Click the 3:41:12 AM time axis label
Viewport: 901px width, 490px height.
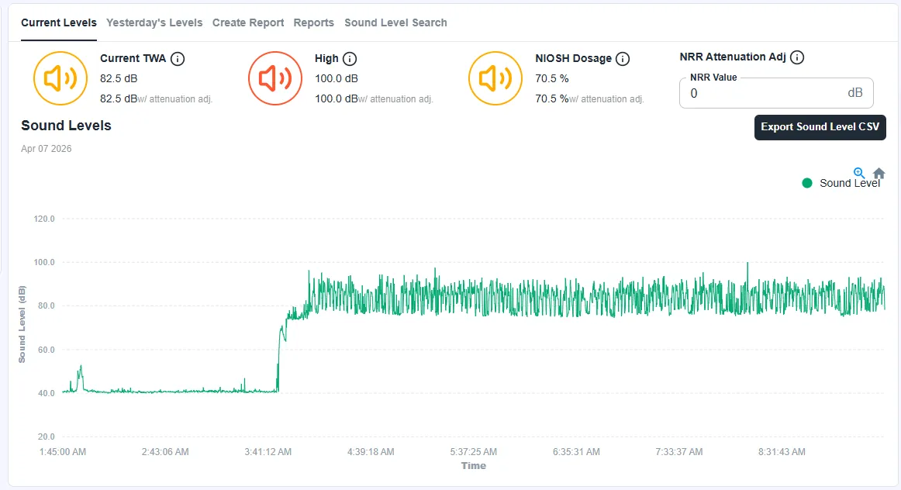tap(268, 451)
